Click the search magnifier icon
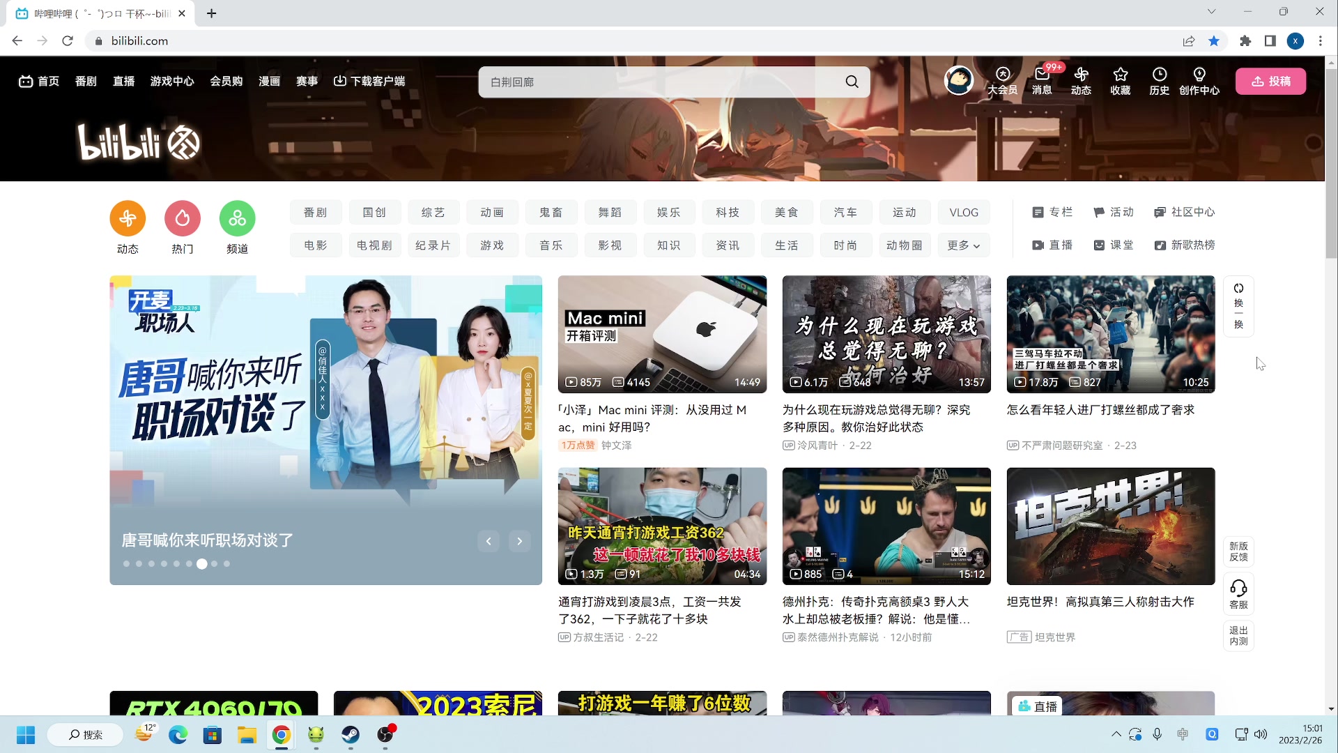 point(852,82)
